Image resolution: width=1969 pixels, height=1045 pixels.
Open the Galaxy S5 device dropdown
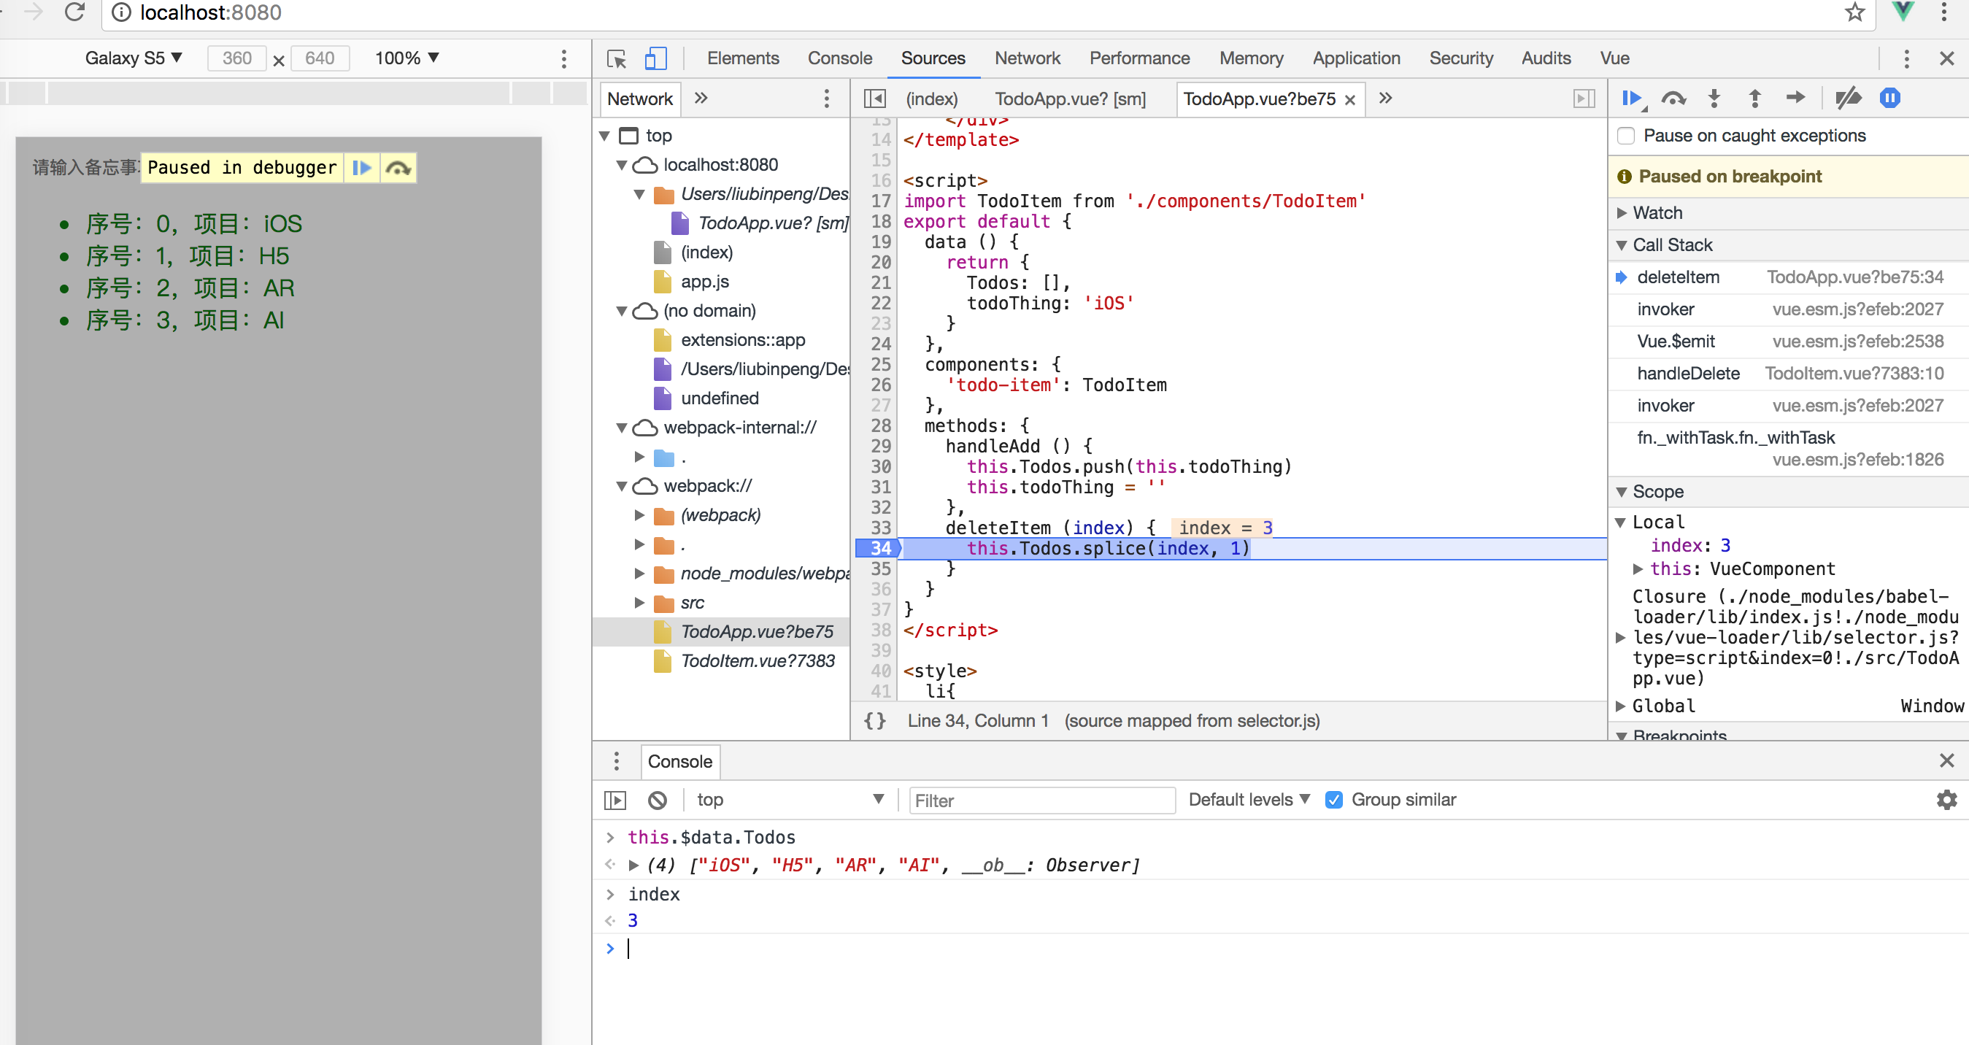pos(134,58)
